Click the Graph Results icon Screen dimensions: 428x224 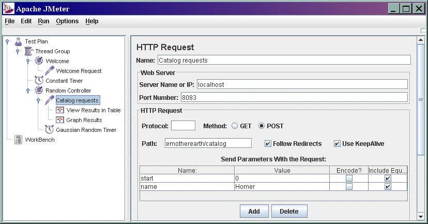60,120
